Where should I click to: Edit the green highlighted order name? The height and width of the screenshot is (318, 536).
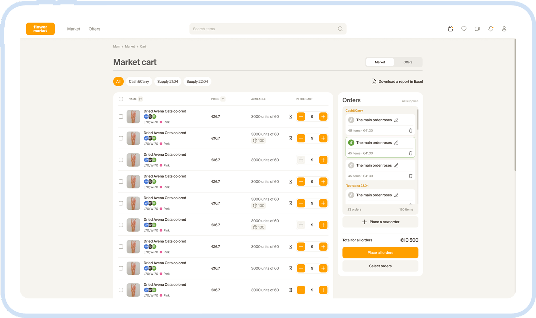(396, 142)
